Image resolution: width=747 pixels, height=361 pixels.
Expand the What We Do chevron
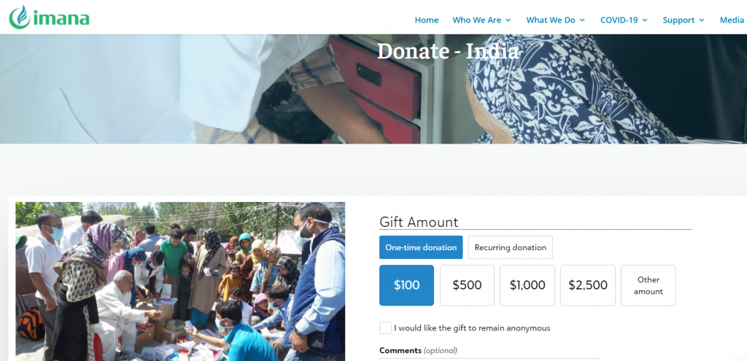point(582,20)
